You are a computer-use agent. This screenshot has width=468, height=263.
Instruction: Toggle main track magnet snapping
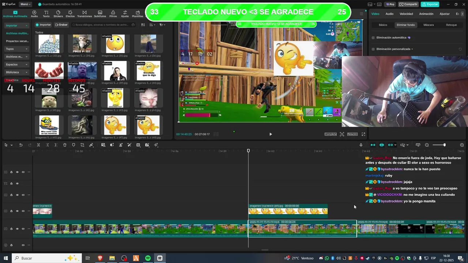pos(373,145)
